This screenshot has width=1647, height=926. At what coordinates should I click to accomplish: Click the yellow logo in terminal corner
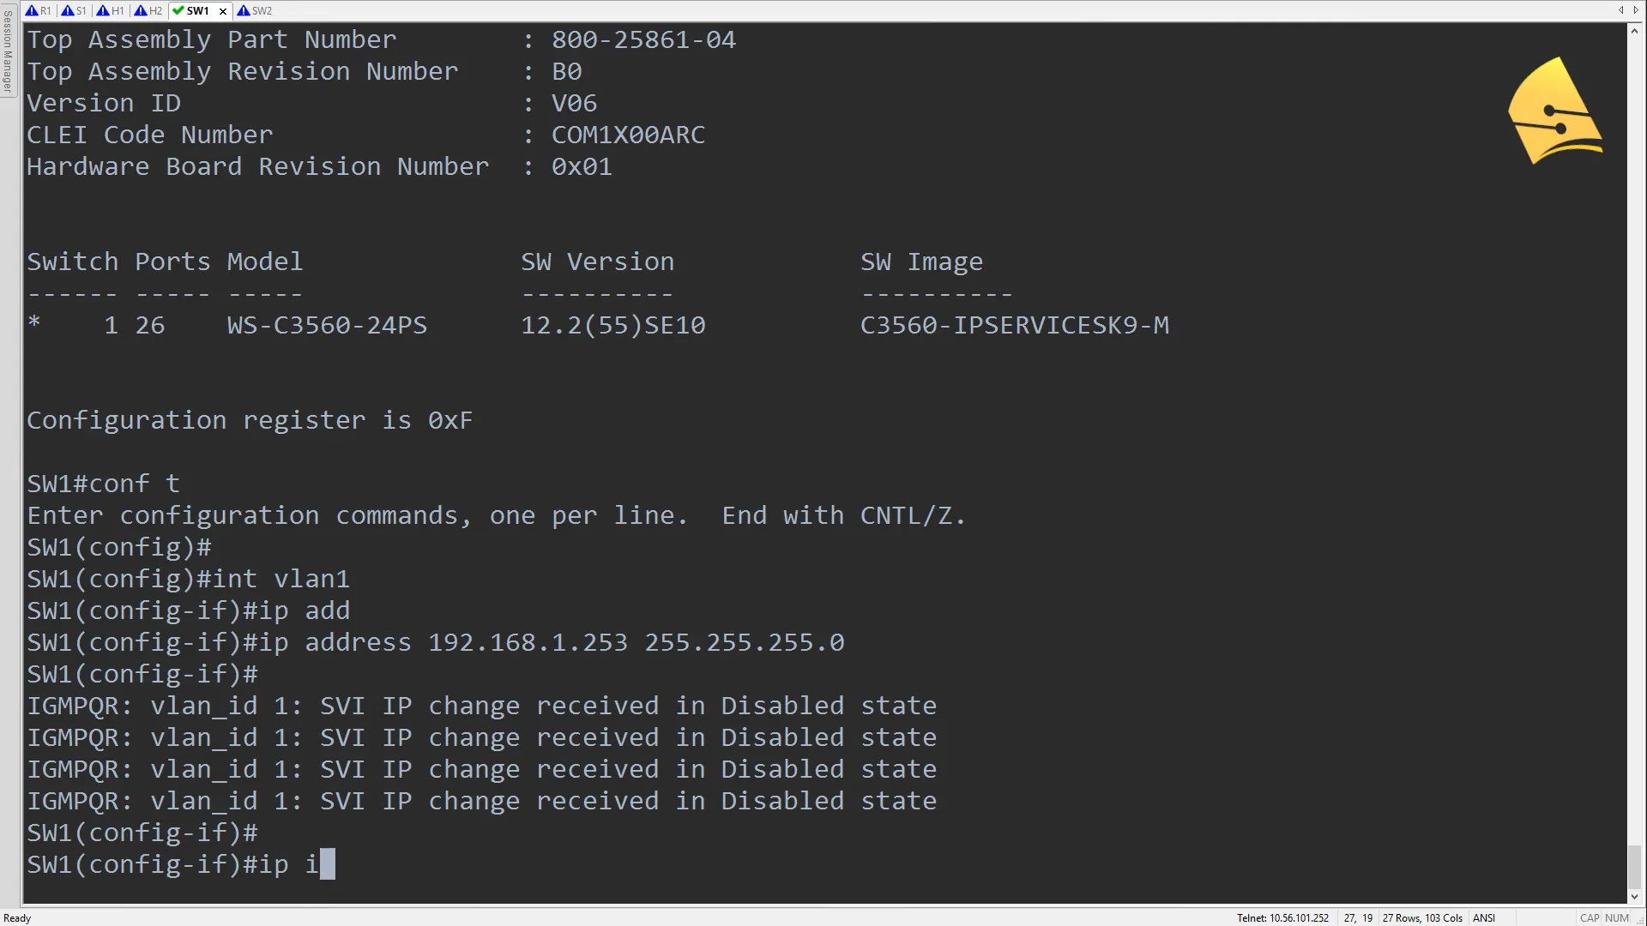click(1554, 111)
